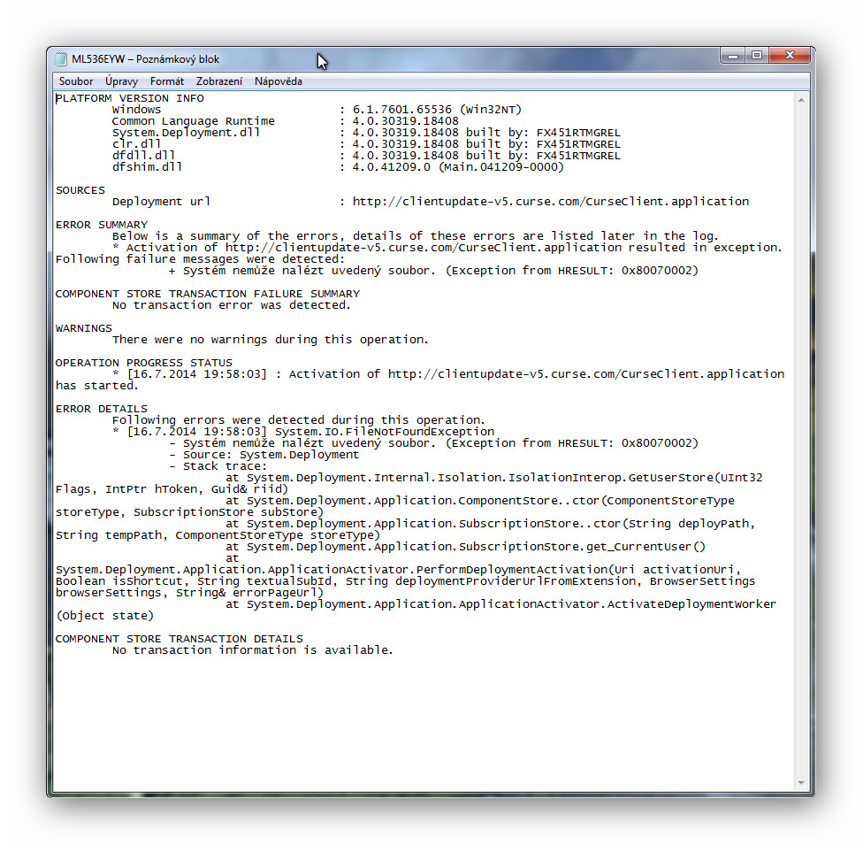Open the Zobrazení menu
Viewport: 863px width, 845px height.
tap(219, 81)
